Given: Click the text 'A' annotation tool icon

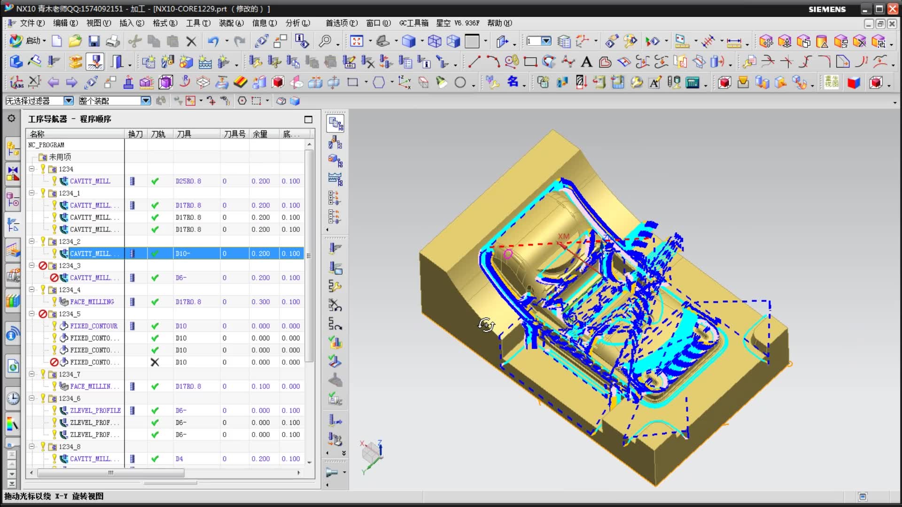Looking at the screenshot, I should point(586,62).
